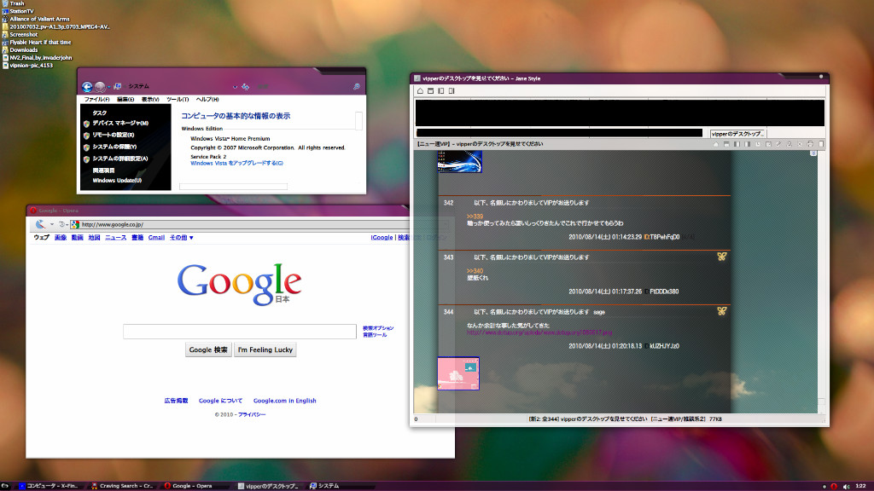874x491 pixels.
Task: Click the Google 検索 button
Action: 208,349
